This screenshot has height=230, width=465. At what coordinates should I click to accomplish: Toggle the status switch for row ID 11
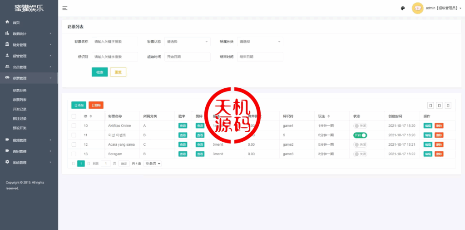pos(360,135)
